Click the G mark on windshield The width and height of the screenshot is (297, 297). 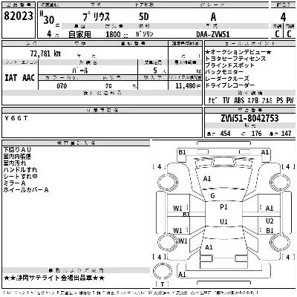pyautogui.click(x=212, y=196)
